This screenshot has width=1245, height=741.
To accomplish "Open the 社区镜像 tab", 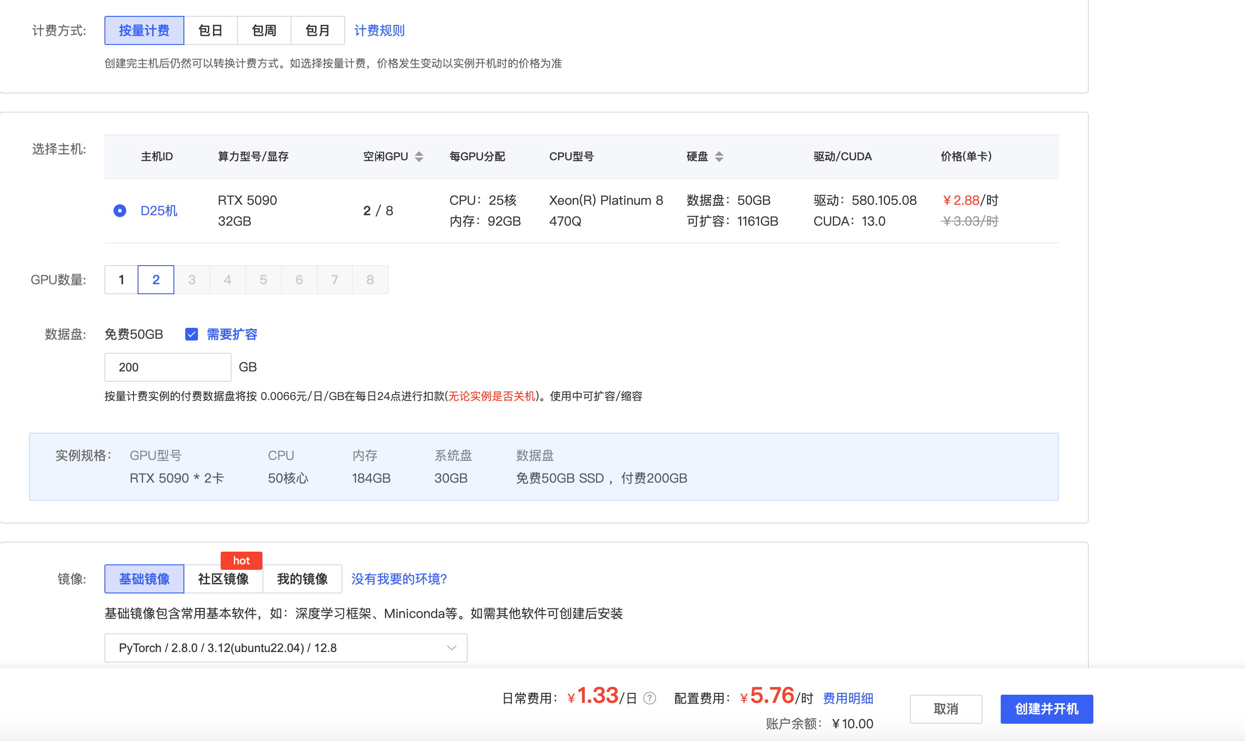I will click(223, 579).
